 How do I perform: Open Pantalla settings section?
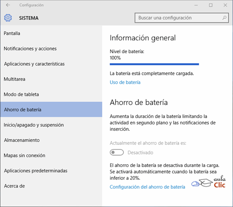[12, 33]
